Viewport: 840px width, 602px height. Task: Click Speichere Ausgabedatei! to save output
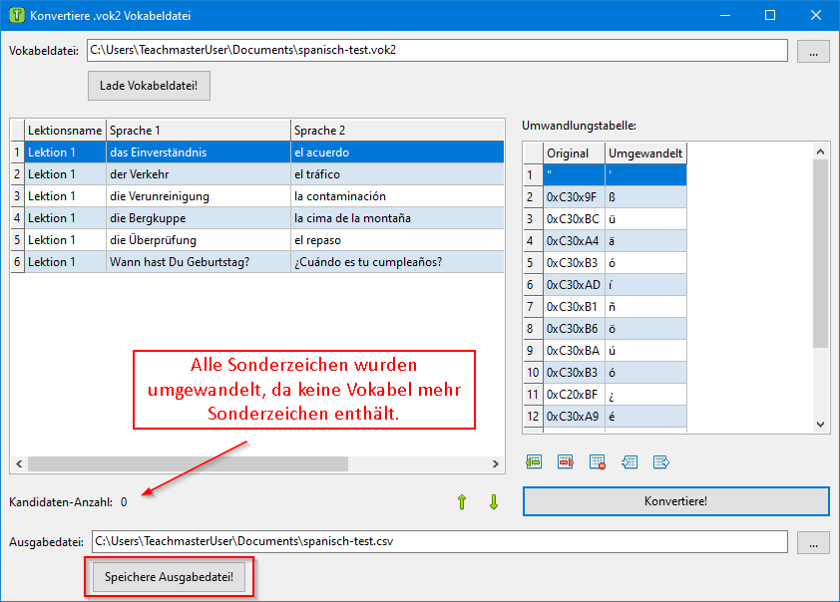(x=169, y=578)
